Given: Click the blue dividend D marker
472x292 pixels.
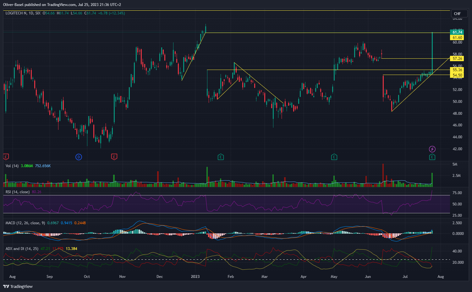Looking at the screenshot, I should [x=79, y=157].
